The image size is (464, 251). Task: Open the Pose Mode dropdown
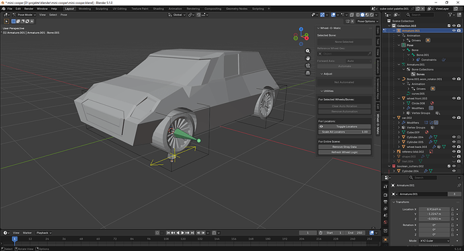point(24,15)
